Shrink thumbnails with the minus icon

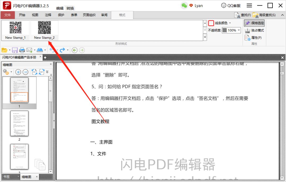click(25, 72)
